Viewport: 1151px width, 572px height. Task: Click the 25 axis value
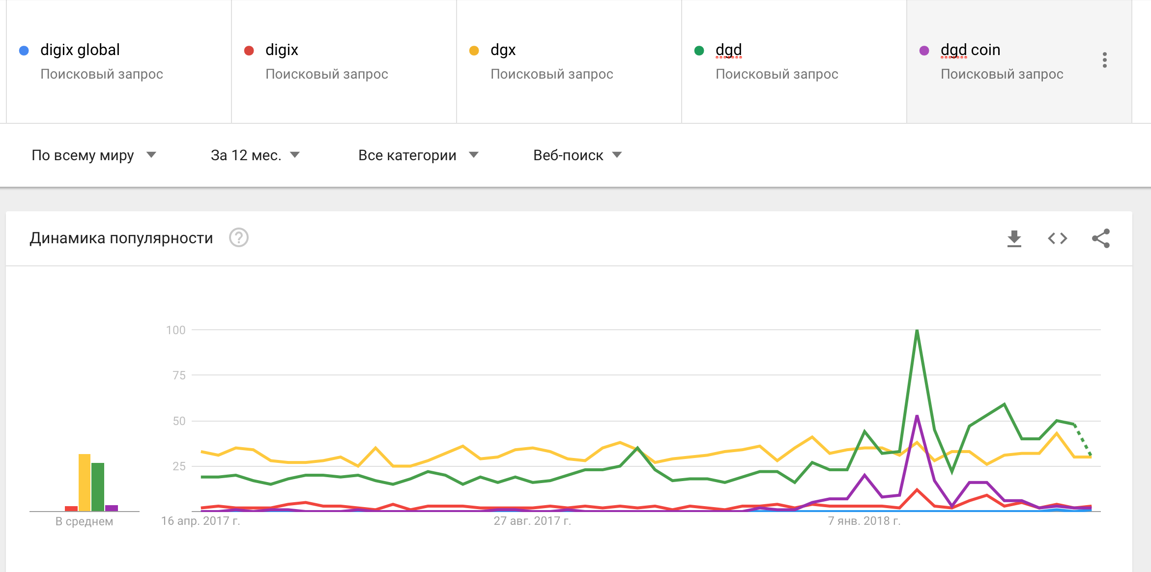point(179,466)
